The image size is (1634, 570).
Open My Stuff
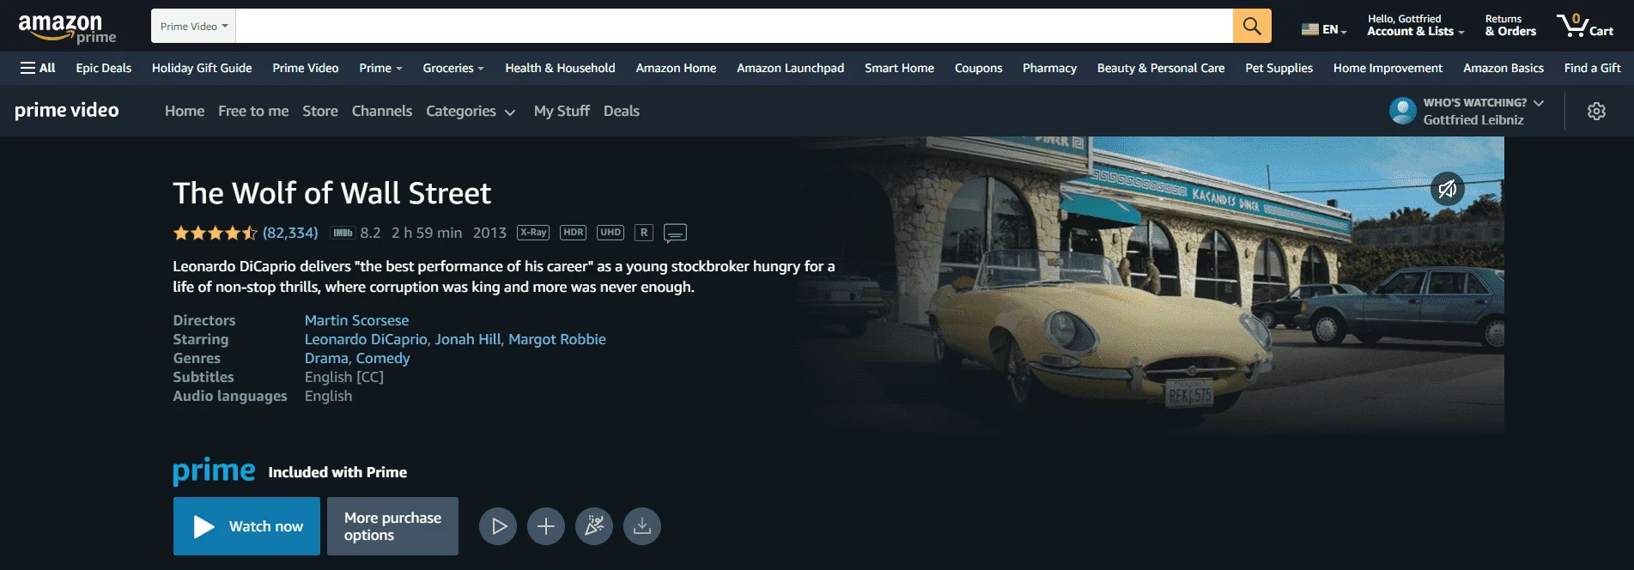[562, 111]
